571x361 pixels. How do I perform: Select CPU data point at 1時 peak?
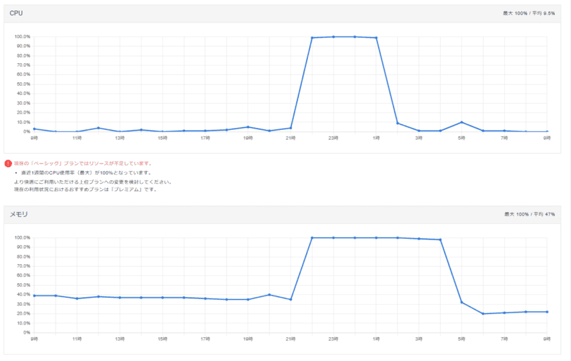pos(376,38)
